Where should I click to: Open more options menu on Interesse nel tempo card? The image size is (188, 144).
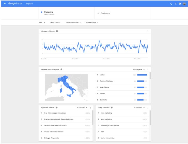pyautogui.click(x=148, y=31)
